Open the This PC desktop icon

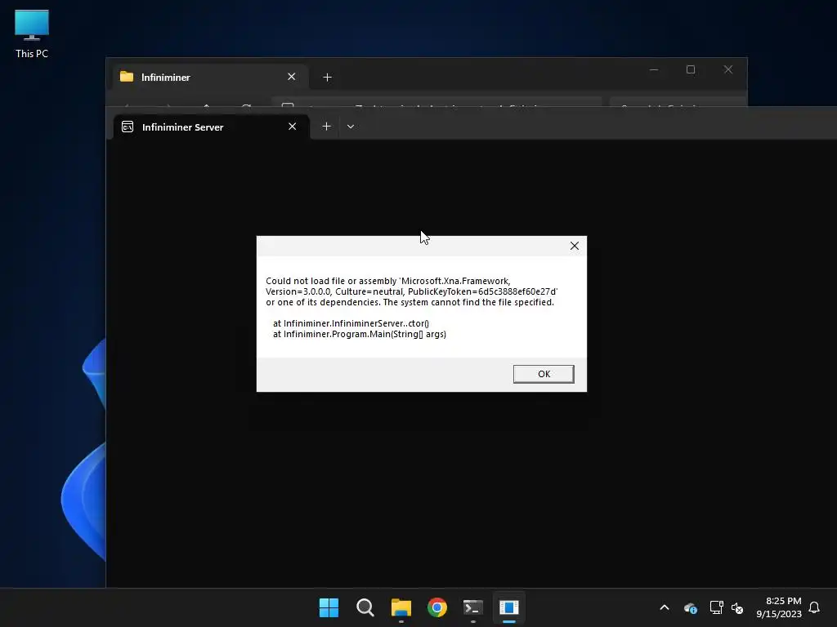pyautogui.click(x=32, y=34)
